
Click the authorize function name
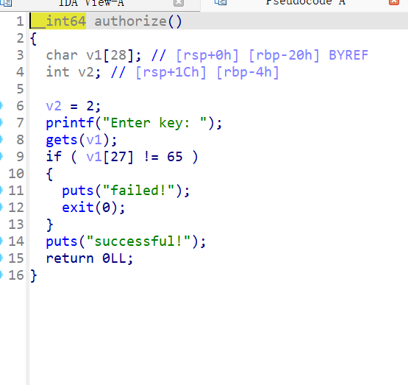[130, 21]
